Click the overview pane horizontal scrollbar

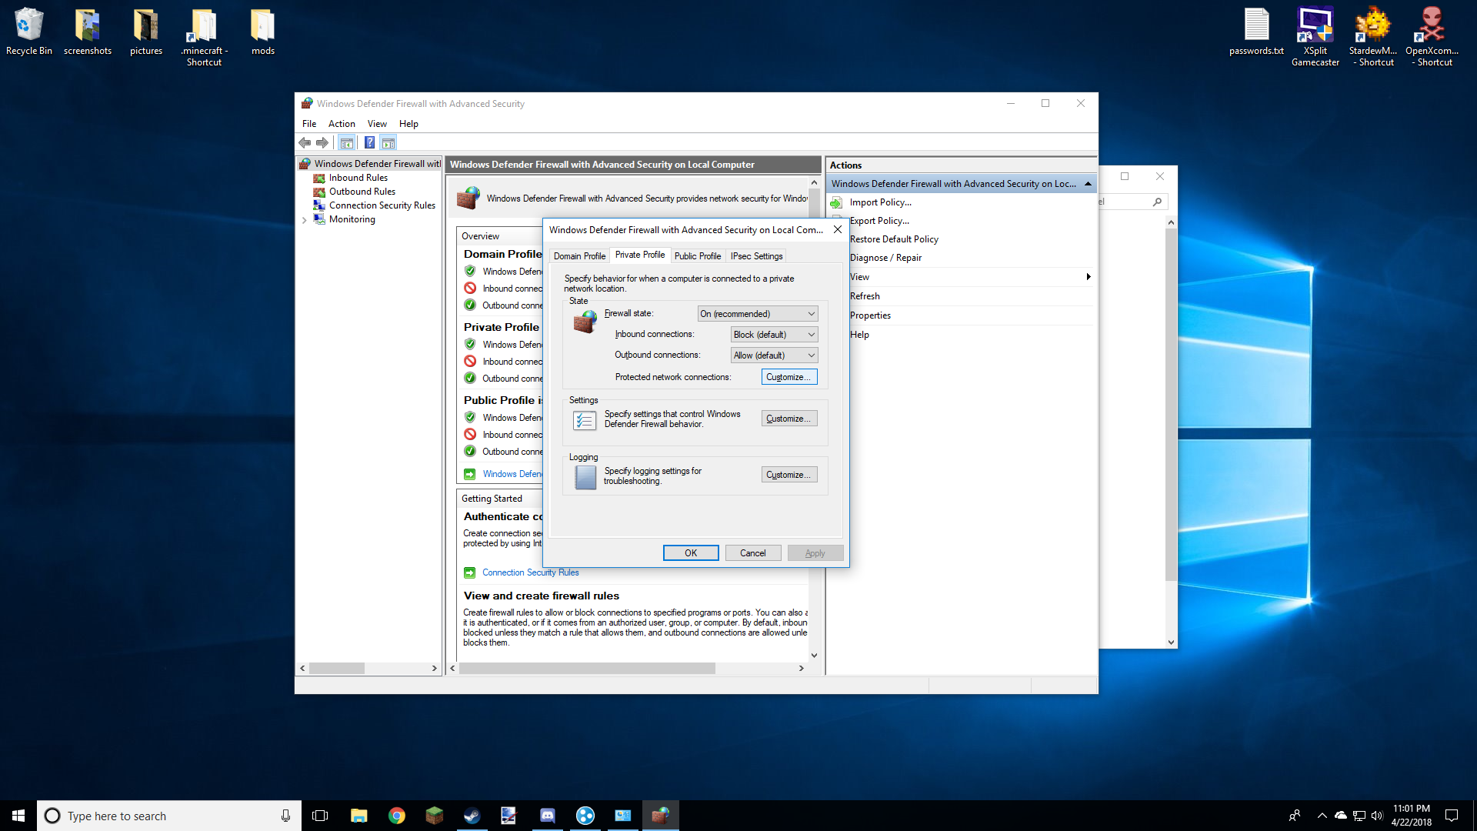click(x=587, y=669)
